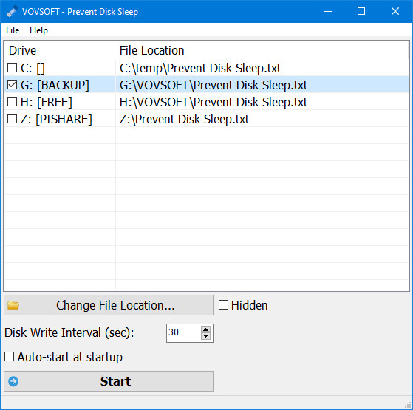Decrease disk write interval with down arrow
Image resolution: width=413 pixels, height=410 pixels.
(205, 336)
